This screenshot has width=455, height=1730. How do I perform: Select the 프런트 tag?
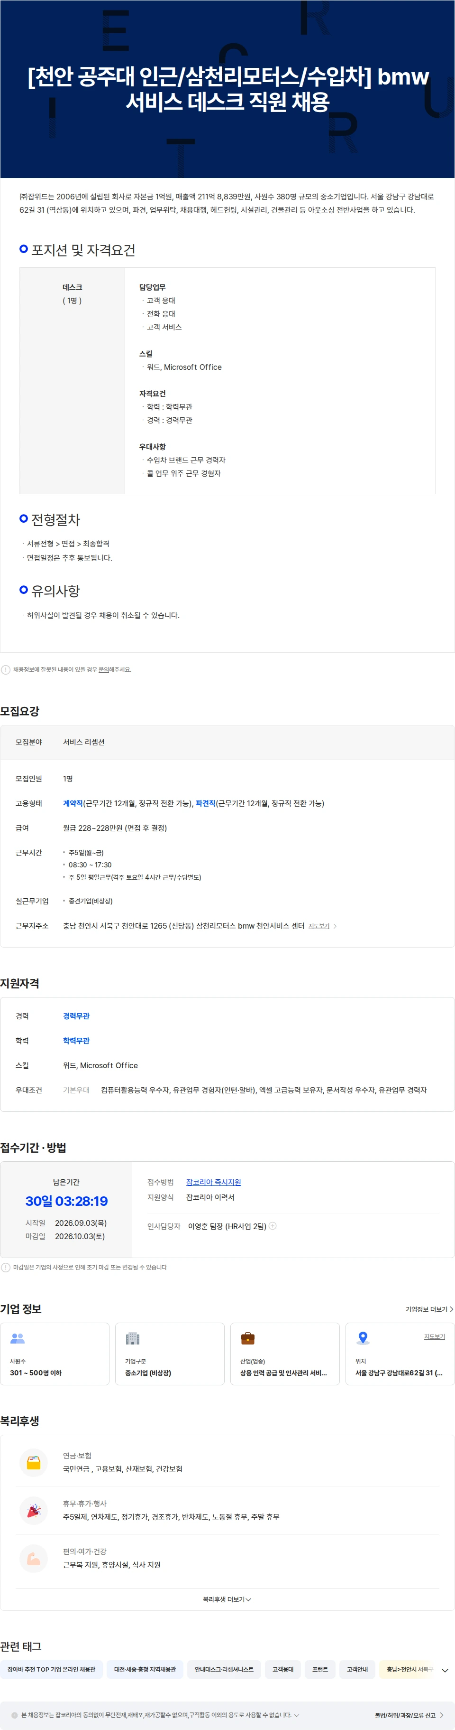click(x=320, y=1669)
